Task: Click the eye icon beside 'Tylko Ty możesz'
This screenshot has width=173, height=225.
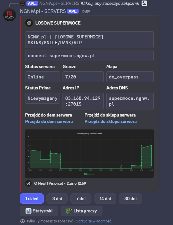Action: coord(23,221)
